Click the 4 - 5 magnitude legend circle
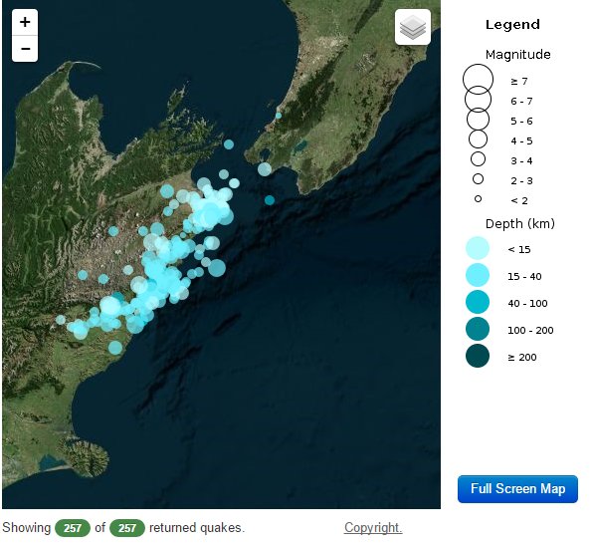The width and height of the screenshot is (592, 547). click(478, 139)
